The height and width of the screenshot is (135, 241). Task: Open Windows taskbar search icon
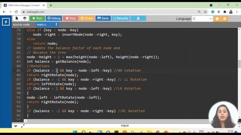pos(84,132)
